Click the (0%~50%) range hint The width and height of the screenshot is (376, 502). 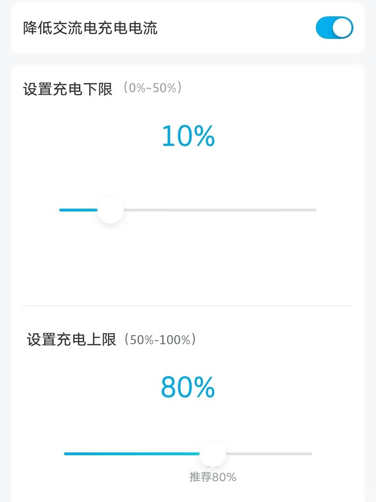(x=152, y=88)
